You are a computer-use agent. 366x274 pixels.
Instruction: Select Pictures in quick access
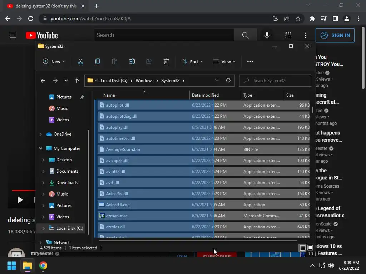(x=64, y=97)
